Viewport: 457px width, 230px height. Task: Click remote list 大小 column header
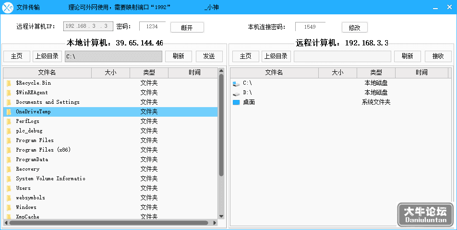point(337,73)
